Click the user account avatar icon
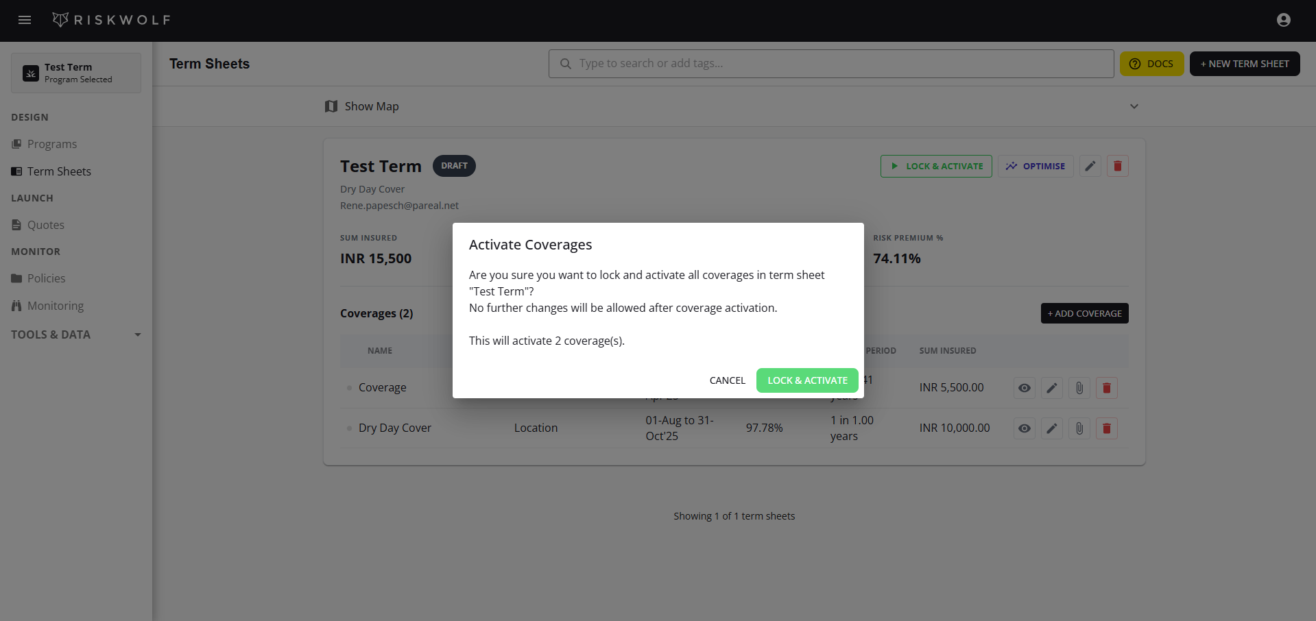The height and width of the screenshot is (621, 1316). coord(1284,20)
